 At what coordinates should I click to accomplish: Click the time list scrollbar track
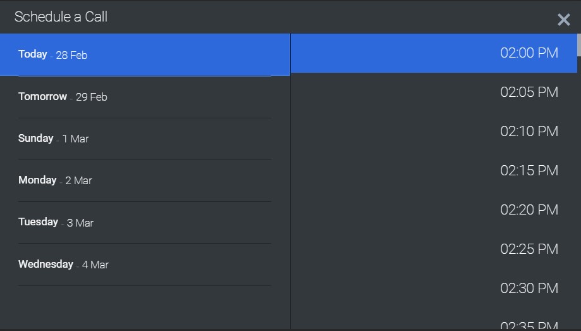578,190
